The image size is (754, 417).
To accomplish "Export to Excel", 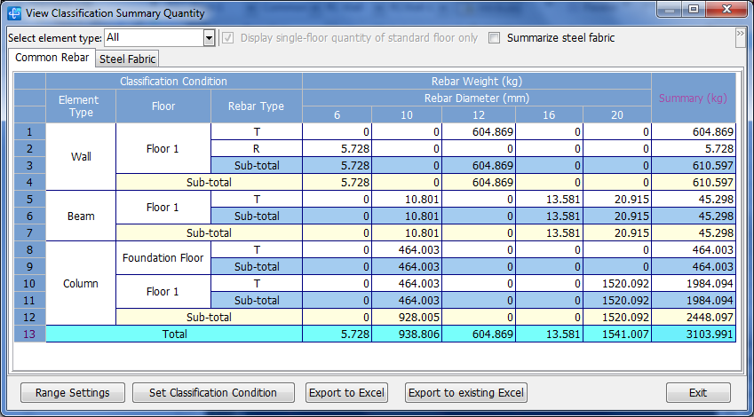I will tap(346, 392).
